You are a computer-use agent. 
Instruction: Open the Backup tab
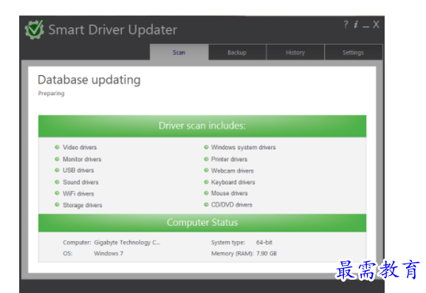(x=237, y=52)
